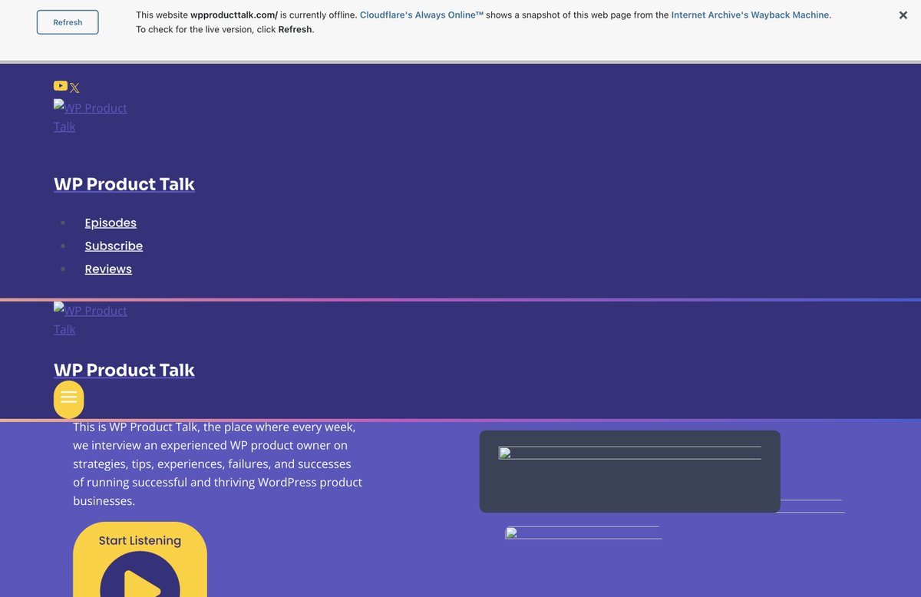Open the yellow hamburger menu button
The image size is (921, 597).
pyautogui.click(x=68, y=399)
